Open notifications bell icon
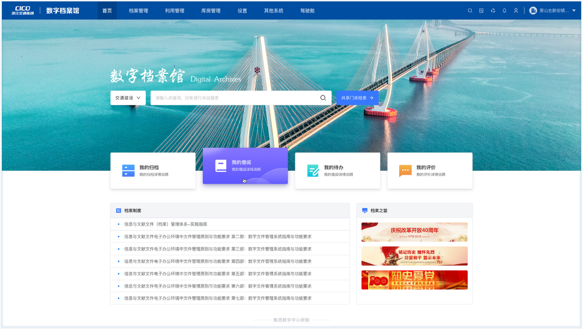The width and height of the screenshot is (583, 330). tap(505, 11)
